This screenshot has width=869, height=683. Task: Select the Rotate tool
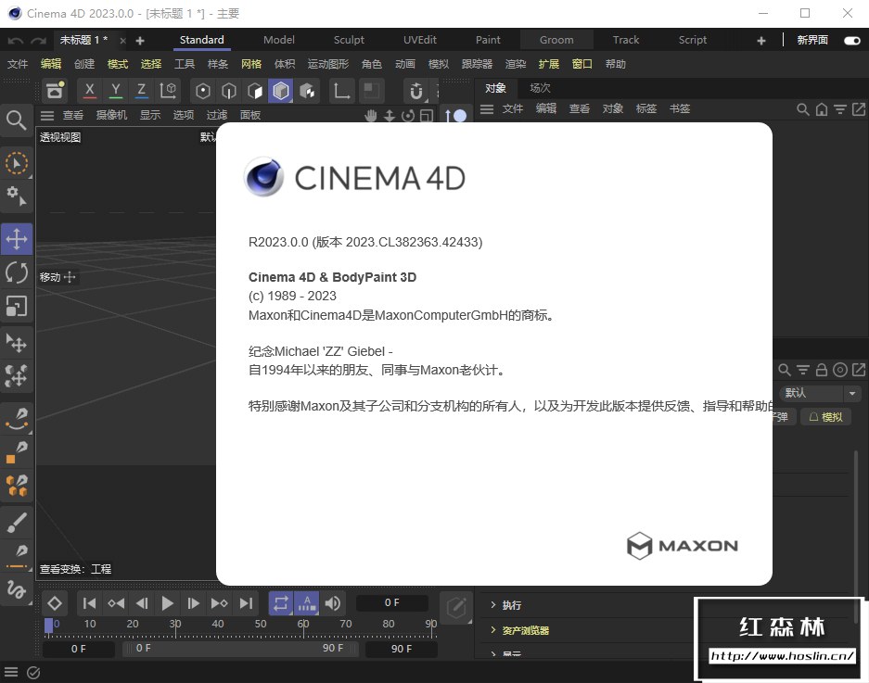(17, 272)
